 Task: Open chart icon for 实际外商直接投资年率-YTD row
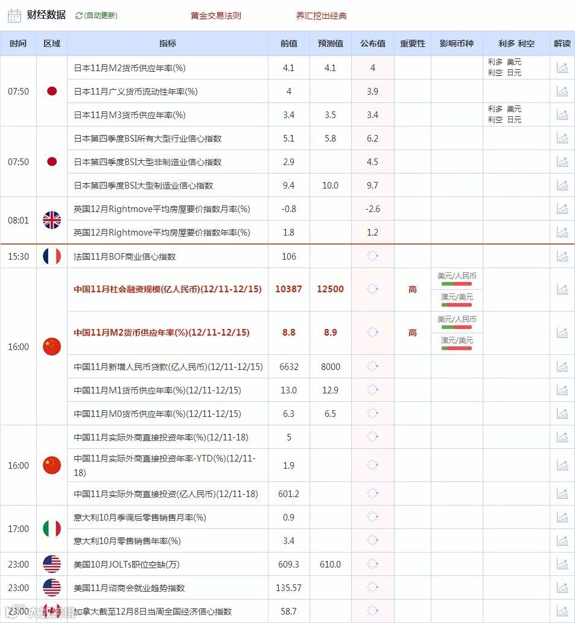(x=562, y=465)
